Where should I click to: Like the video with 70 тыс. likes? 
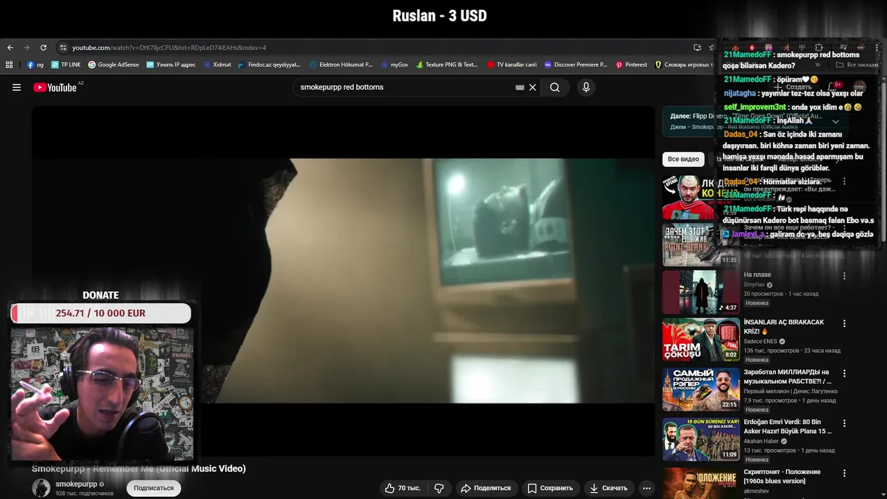coord(403,488)
